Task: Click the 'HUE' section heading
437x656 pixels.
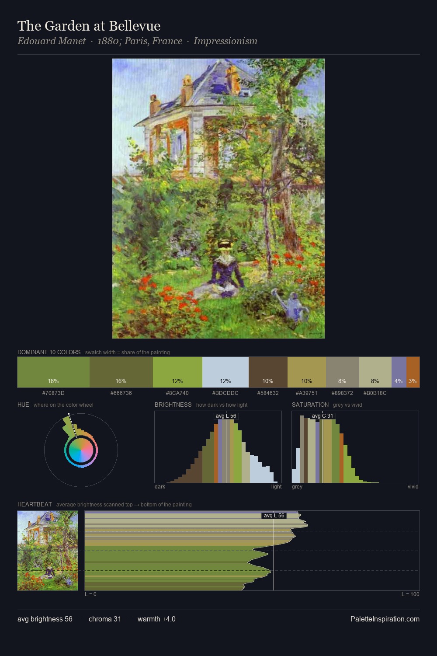Action: click(x=23, y=405)
